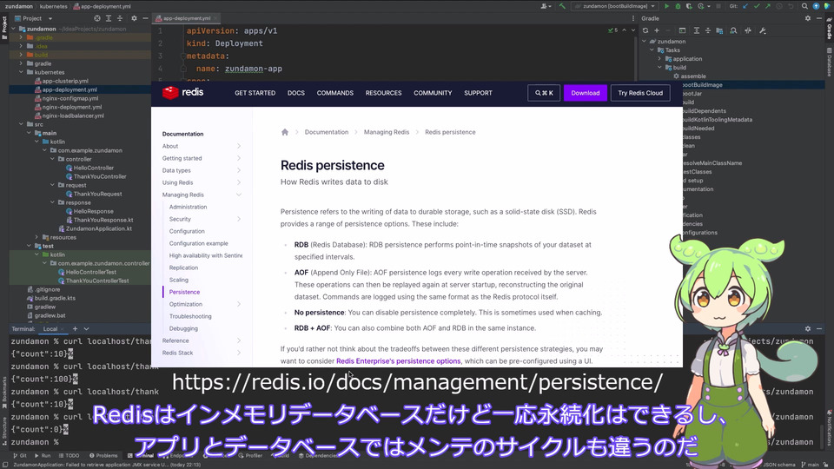Click the Try Redis Cloud button
This screenshot has height=469, width=834.
point(640,93)
